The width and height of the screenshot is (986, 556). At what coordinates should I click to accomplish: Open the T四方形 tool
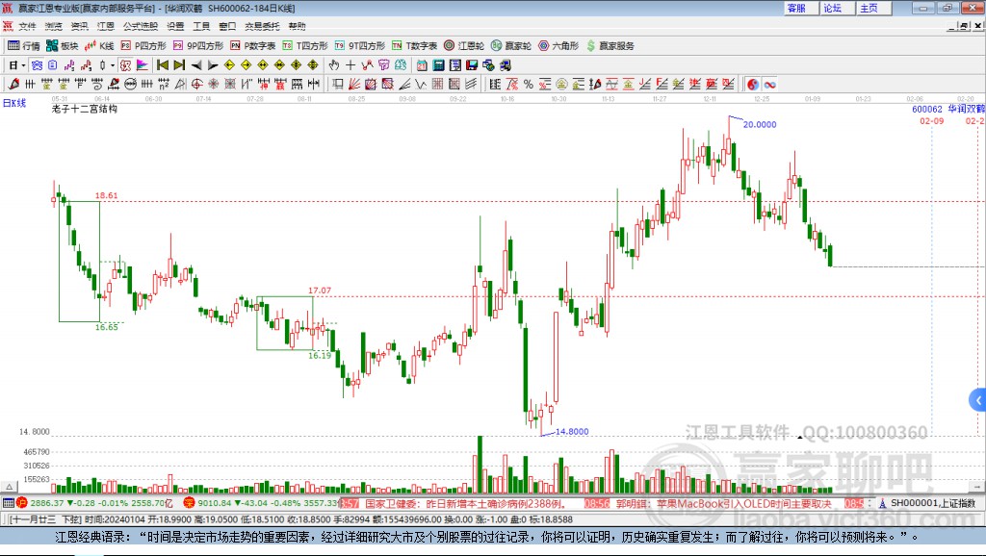pyautogui.click(x=305, y=45)
